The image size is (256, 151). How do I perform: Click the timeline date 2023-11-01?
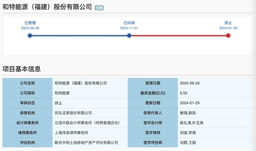coord(129,28)
